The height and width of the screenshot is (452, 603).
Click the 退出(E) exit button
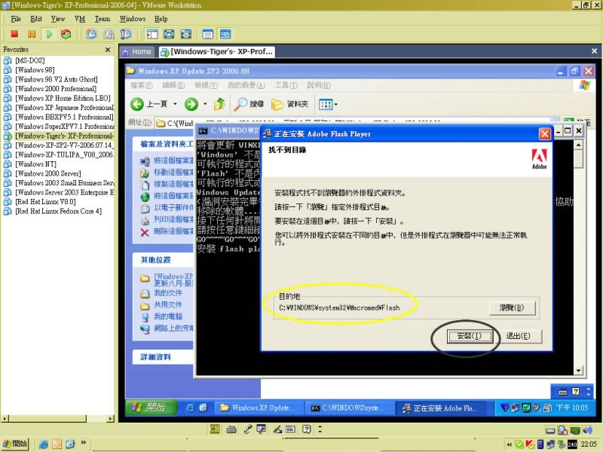click(518, 336)
